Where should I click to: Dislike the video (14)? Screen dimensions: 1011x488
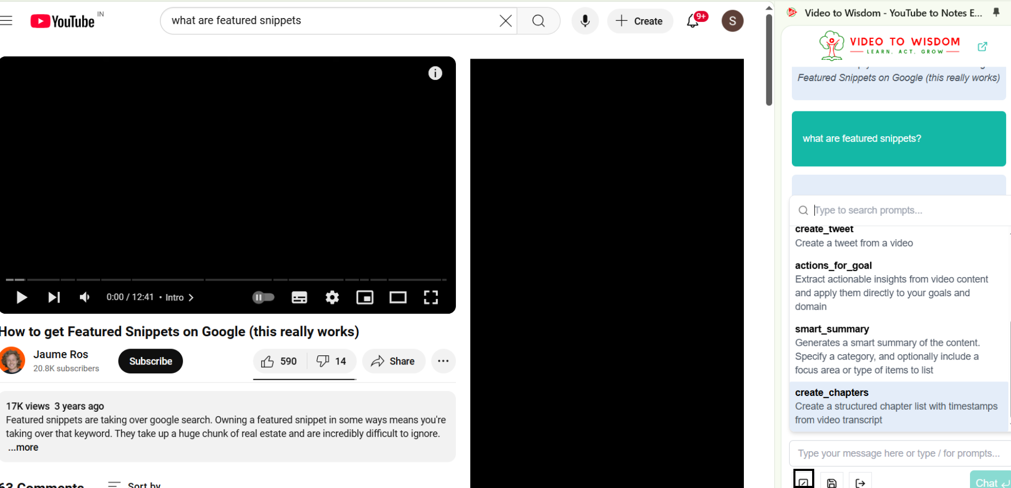click(x=331, y=361)
